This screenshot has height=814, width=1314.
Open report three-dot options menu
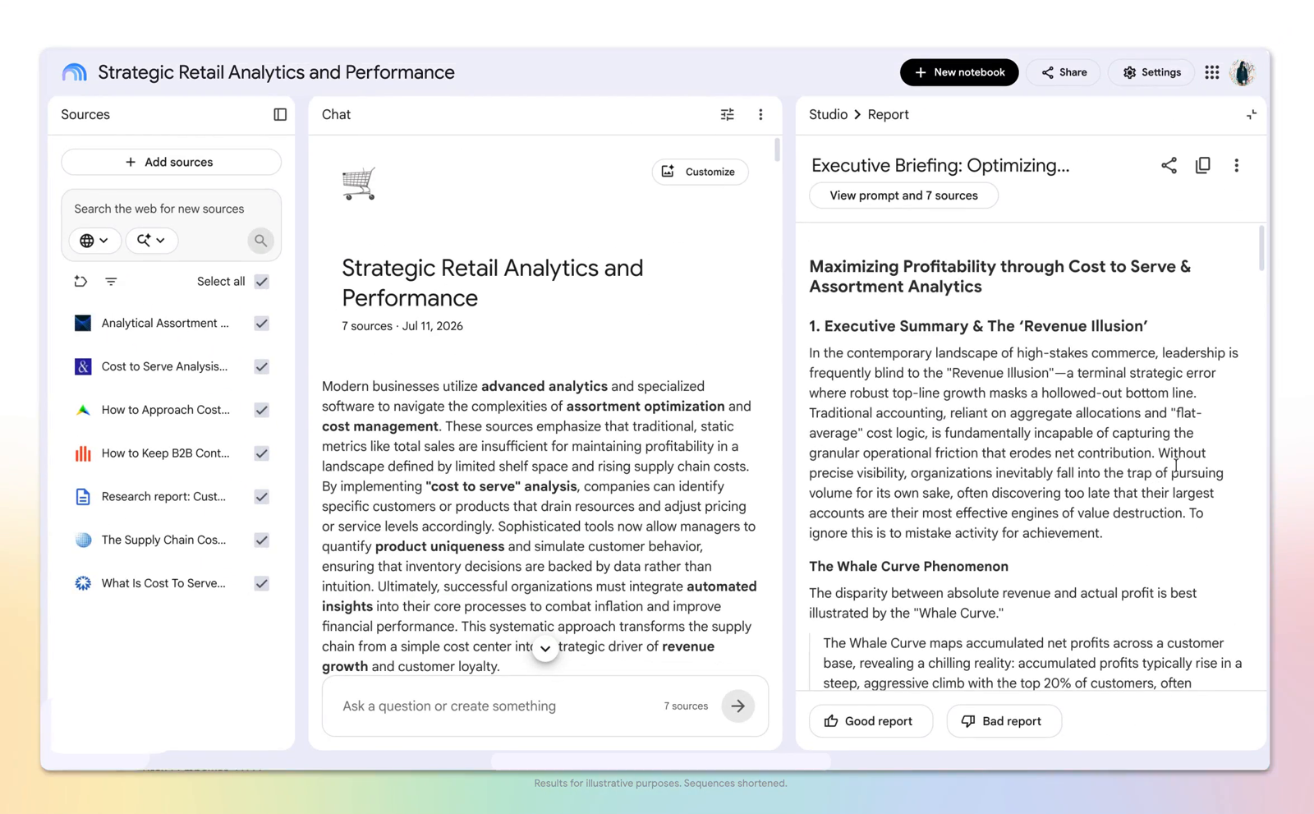[x=1236, y=165]
